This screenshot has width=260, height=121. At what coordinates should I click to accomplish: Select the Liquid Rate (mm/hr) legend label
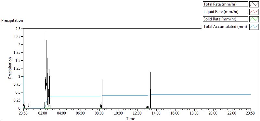pos(225,12)
